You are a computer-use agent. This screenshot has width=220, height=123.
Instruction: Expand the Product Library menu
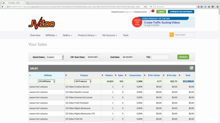(87, 35)
